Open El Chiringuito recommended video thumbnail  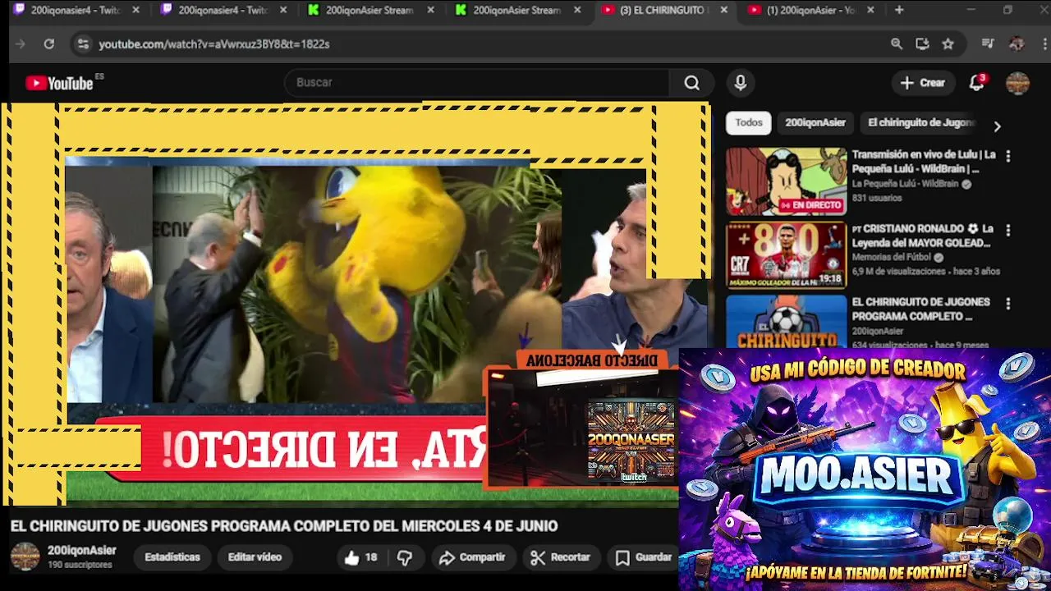pyautogui.click(x=786, y=321)
